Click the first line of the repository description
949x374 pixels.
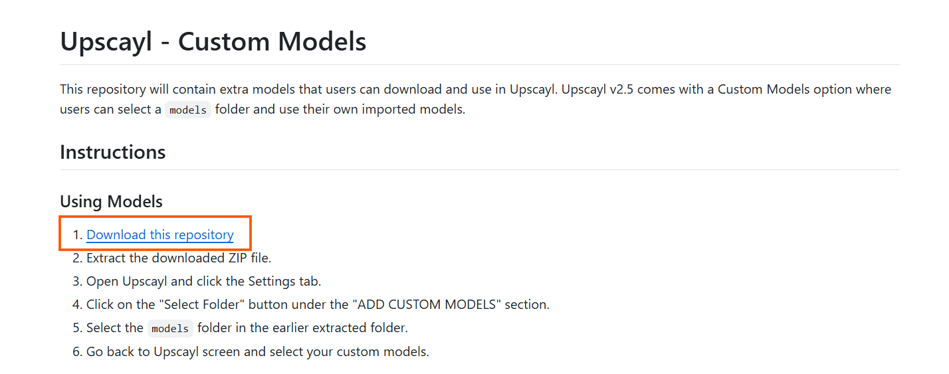475,89
